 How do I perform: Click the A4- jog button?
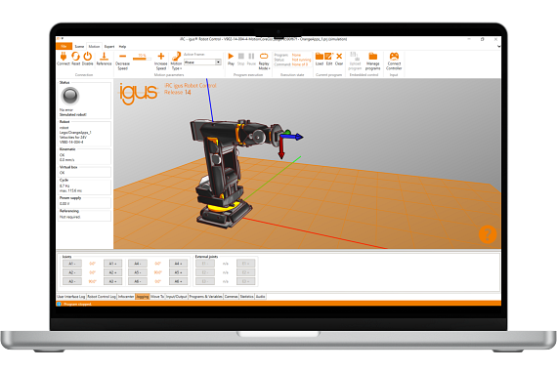click(x=138, y=264)
